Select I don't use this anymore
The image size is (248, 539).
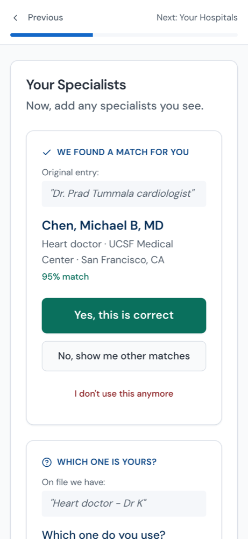[x=124, y=393]
